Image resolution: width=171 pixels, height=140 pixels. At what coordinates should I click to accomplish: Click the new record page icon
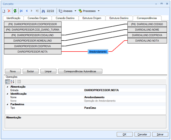coord(4,11)
